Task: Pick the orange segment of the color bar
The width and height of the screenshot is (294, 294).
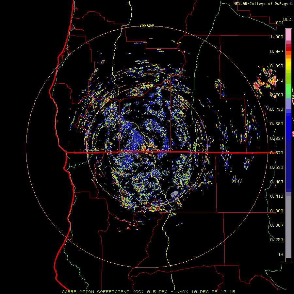Action: coord(288,57)
